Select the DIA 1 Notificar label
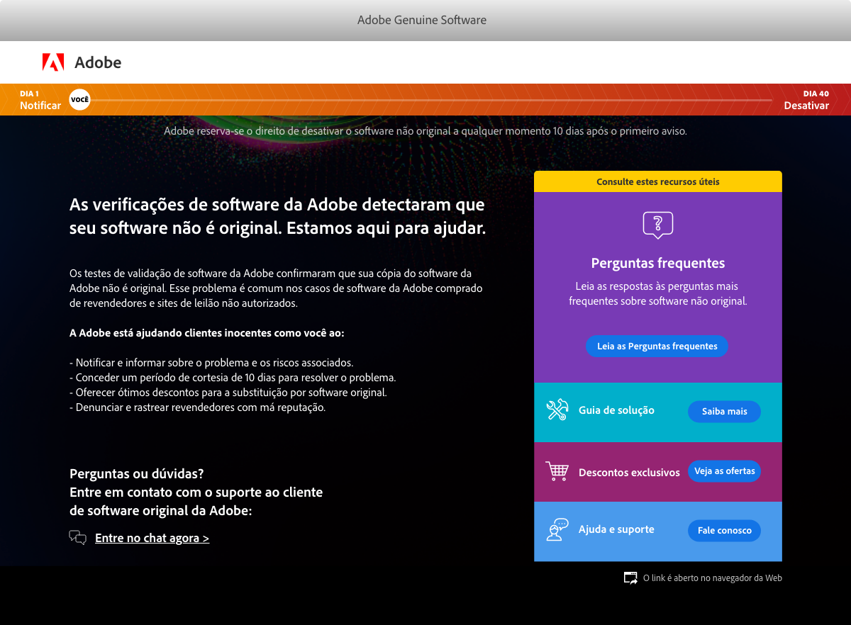The width and height of the screenshot is (851, 625). tap(40, 99)
